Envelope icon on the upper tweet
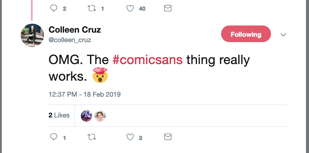 click(168, 8)
